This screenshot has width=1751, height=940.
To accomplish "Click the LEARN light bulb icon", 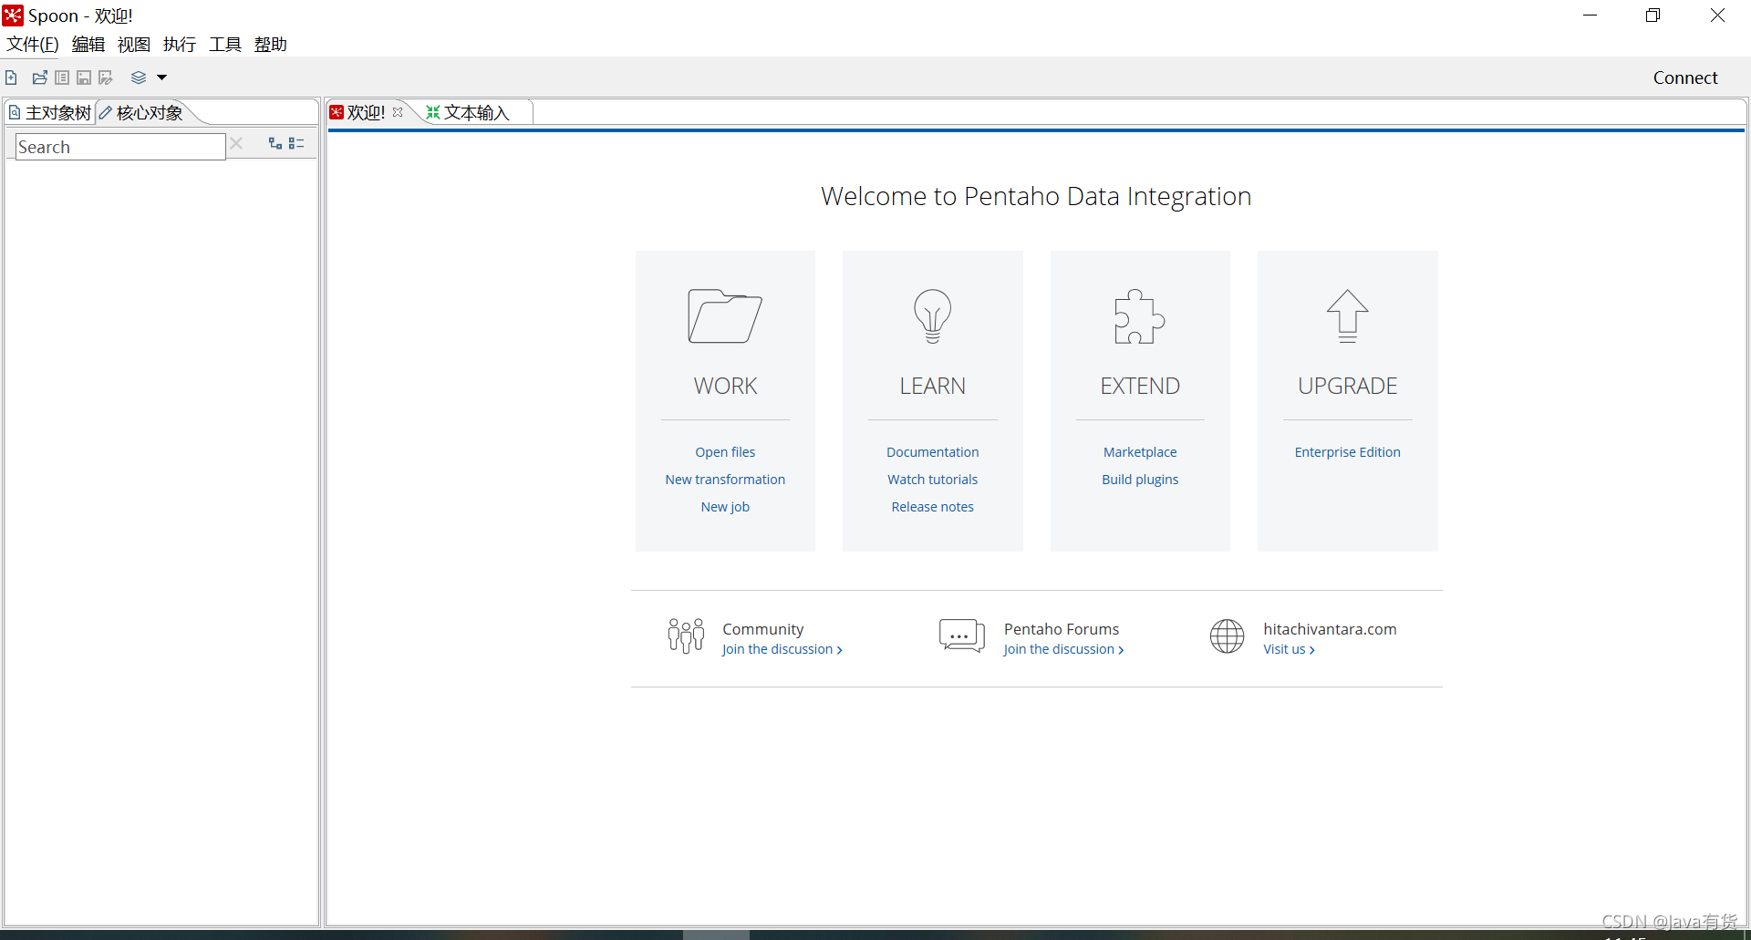I will [x=932, y=316].
